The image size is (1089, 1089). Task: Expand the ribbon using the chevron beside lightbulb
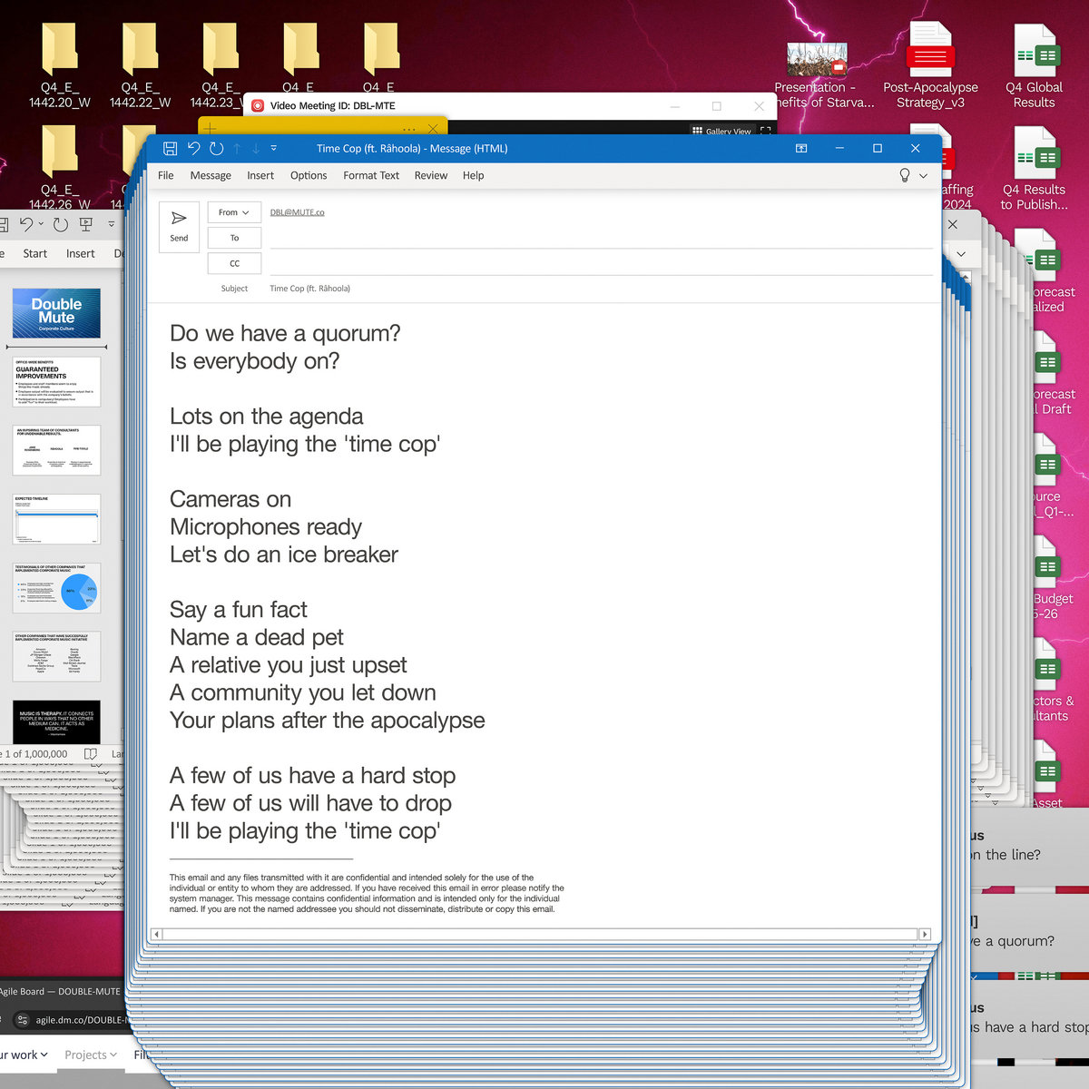[924, 176]
